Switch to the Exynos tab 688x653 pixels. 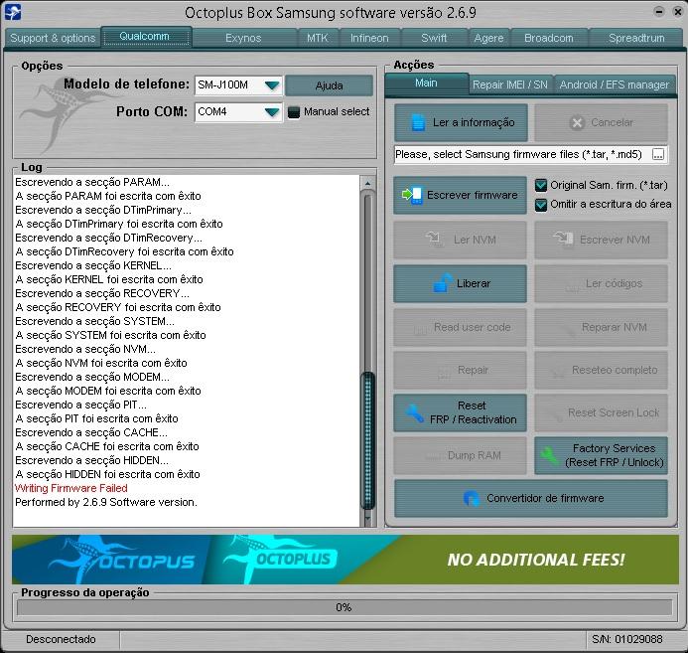tap(244, 38)
